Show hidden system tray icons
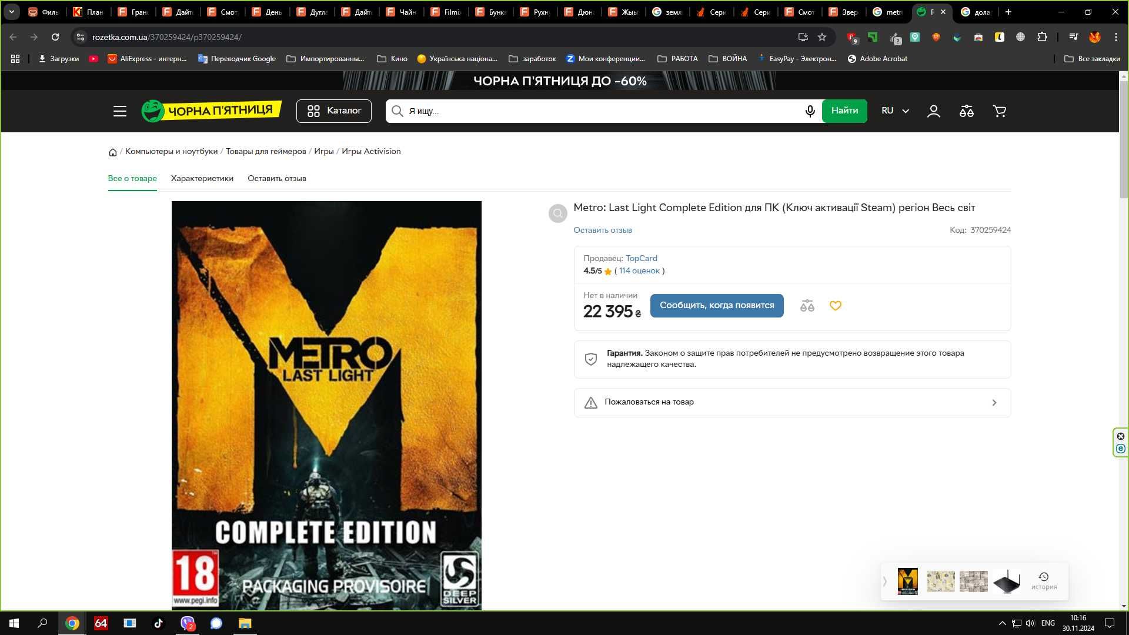 click(1002, 623)
